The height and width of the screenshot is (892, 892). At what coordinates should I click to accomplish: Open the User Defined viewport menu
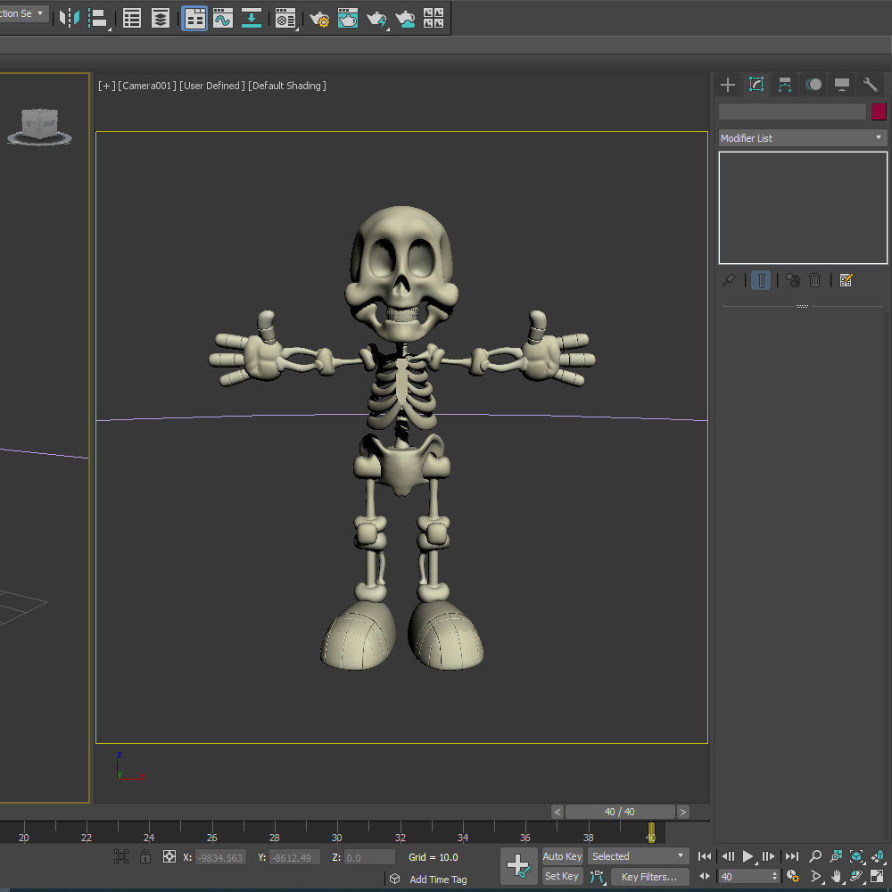pos(212,86)
